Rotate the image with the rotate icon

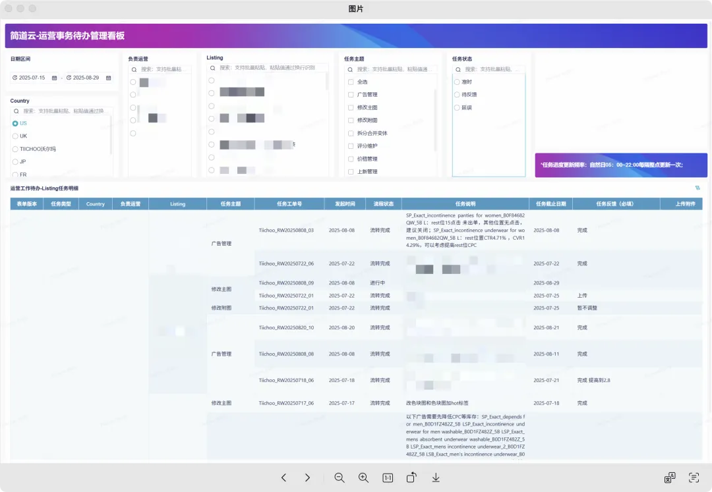(411, 478)
